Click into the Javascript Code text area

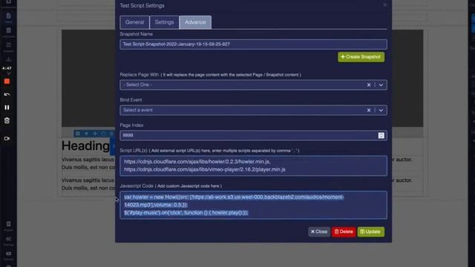[253, 205]
